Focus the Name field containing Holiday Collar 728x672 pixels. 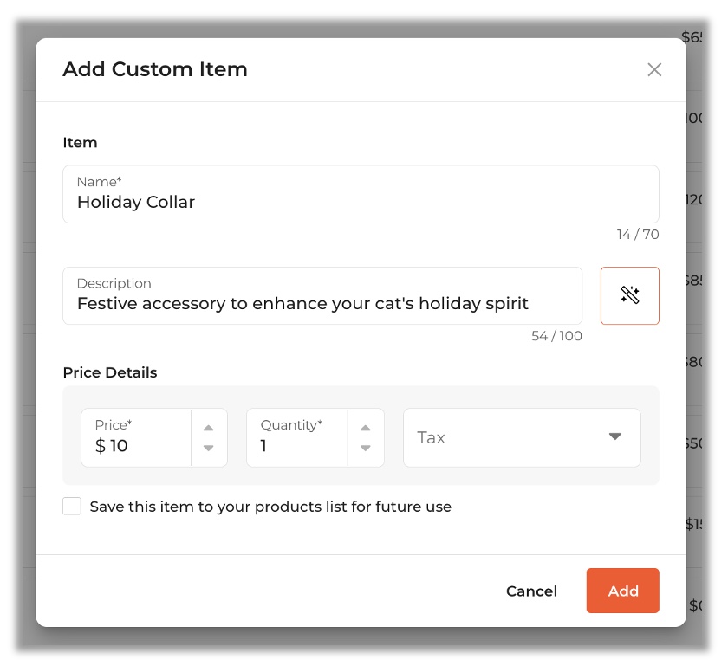coord(361,202)
